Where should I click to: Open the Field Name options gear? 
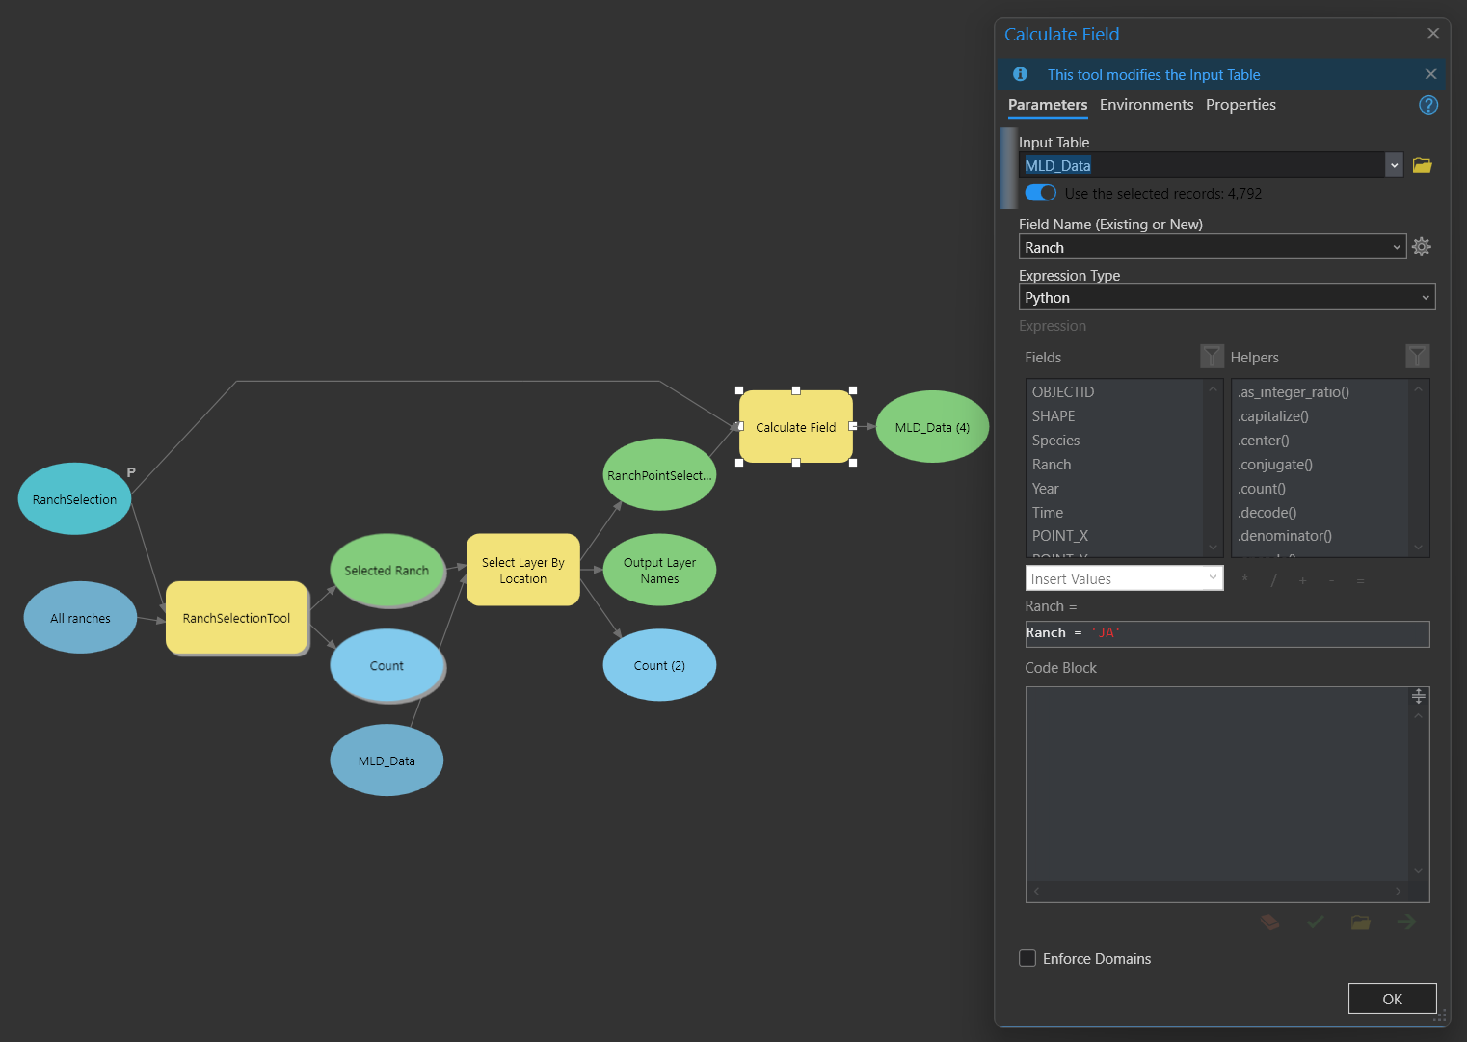1422,247
